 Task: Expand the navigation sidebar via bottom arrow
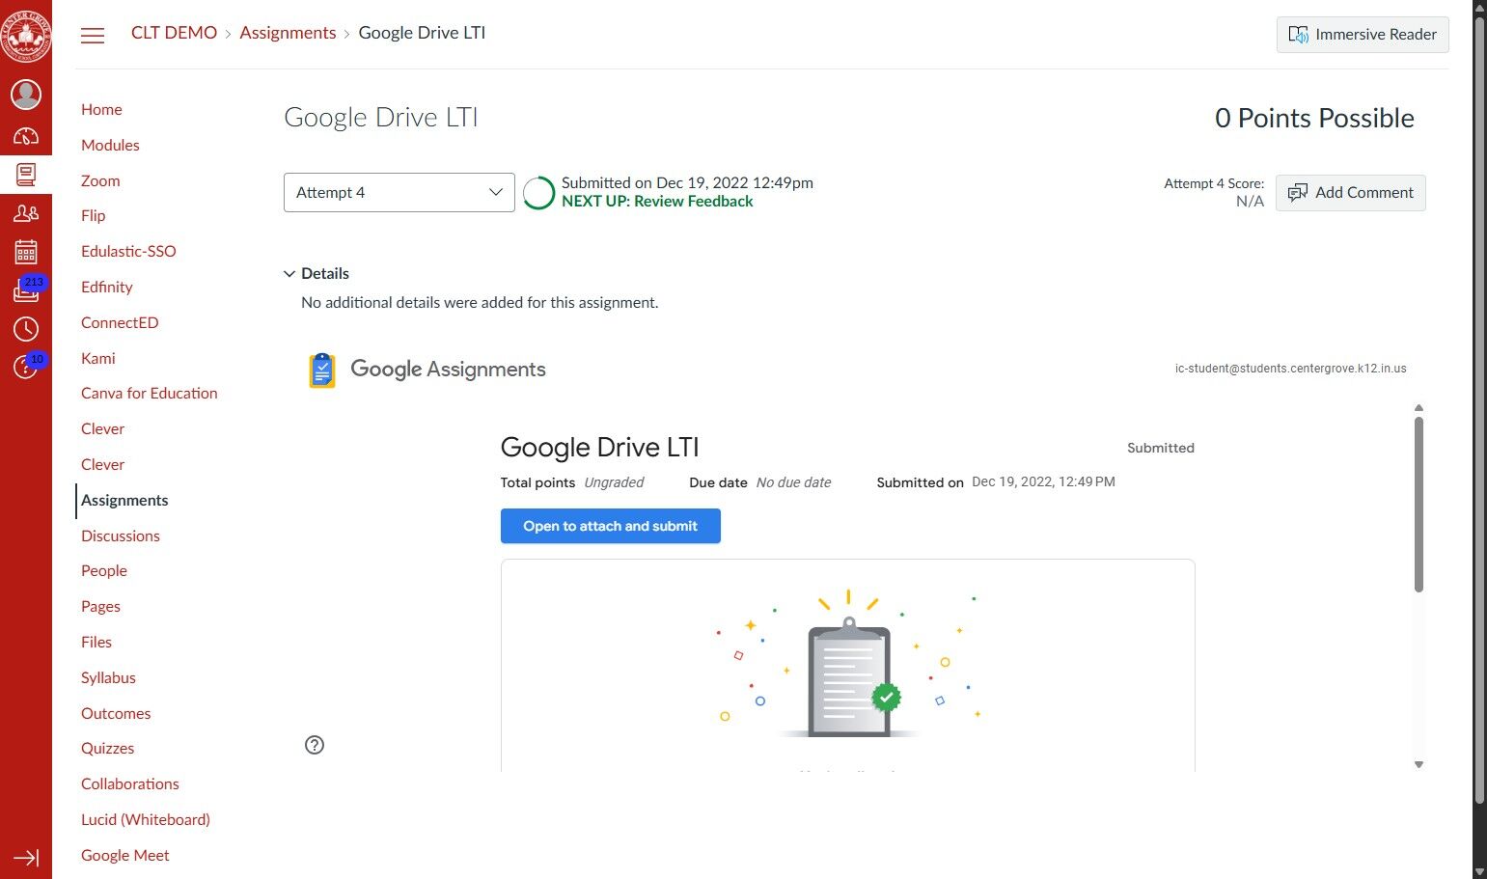tap(26, 858)
